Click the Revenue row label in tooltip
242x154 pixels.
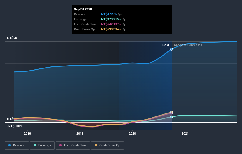coord(80,14)
